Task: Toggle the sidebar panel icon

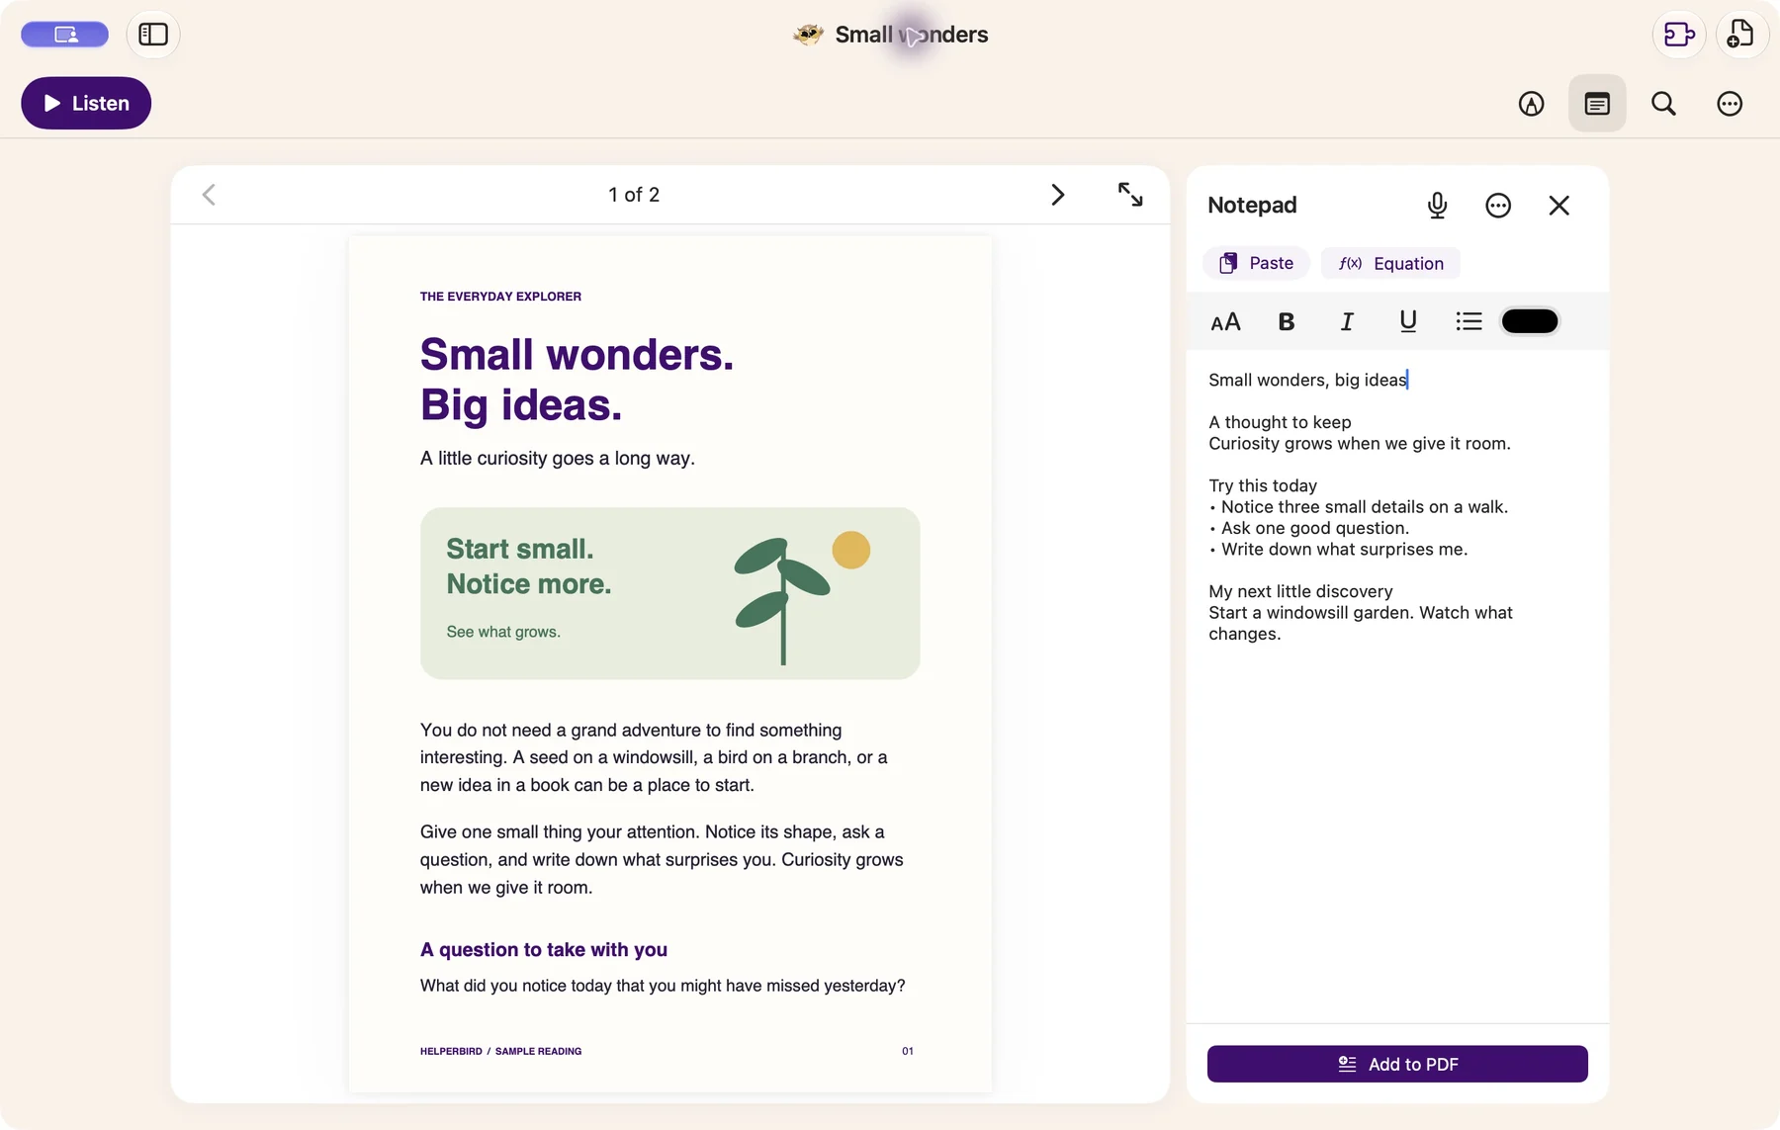Action: point(153,35)
